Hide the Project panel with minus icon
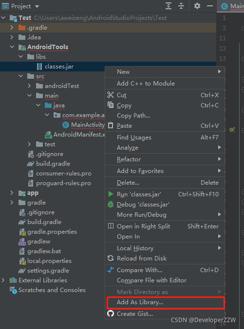Image resolution: width=244 pixels, height=329 pixels. (210, 6)
